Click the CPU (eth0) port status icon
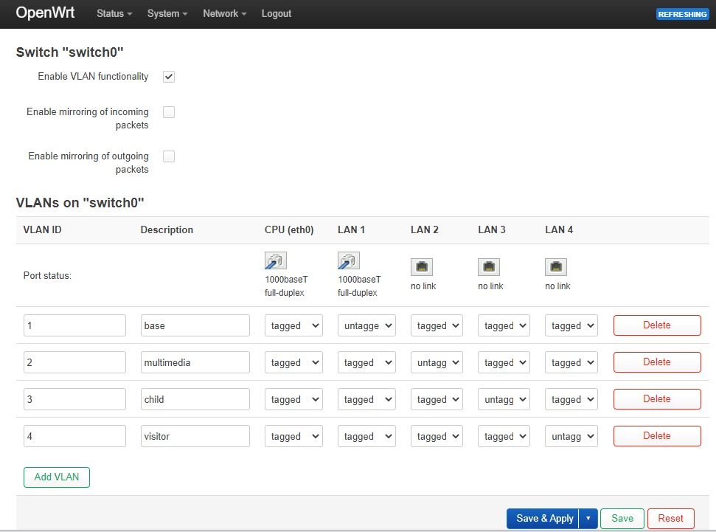The height and width of the screenshot is (532, 716). [x=275, y=260]
